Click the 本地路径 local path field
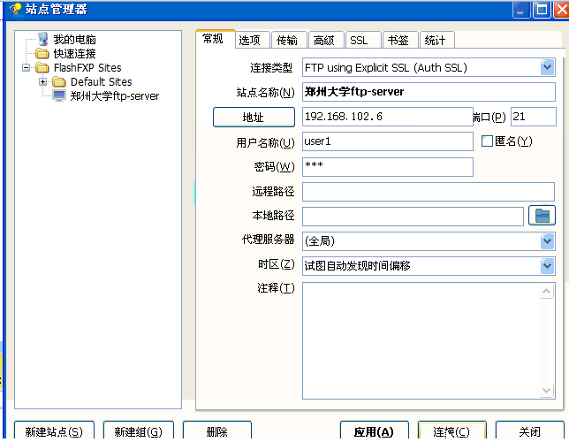 point(413,217)
